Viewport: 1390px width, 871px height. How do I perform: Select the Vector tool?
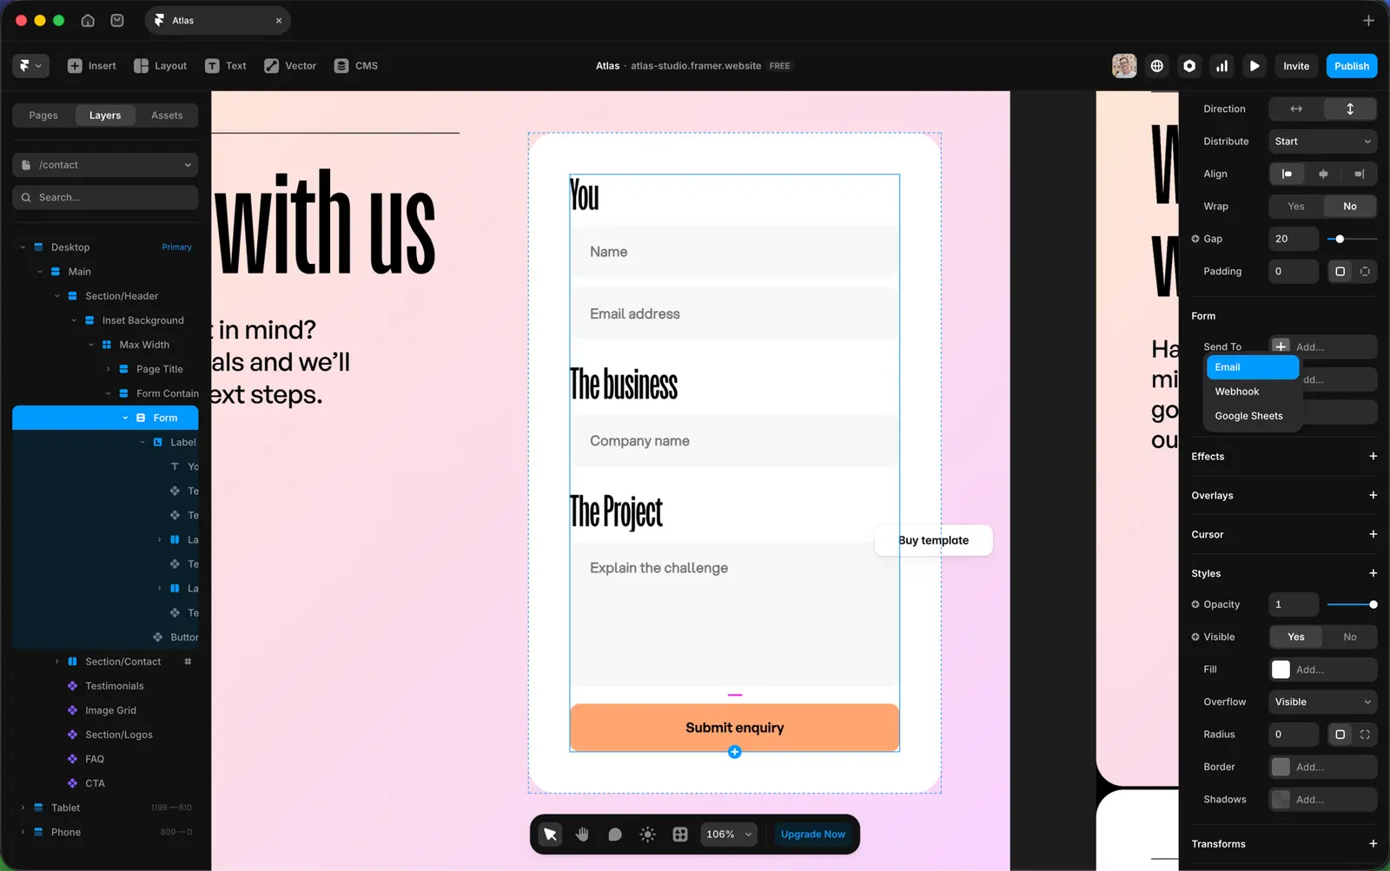click(x=290, y=66)
